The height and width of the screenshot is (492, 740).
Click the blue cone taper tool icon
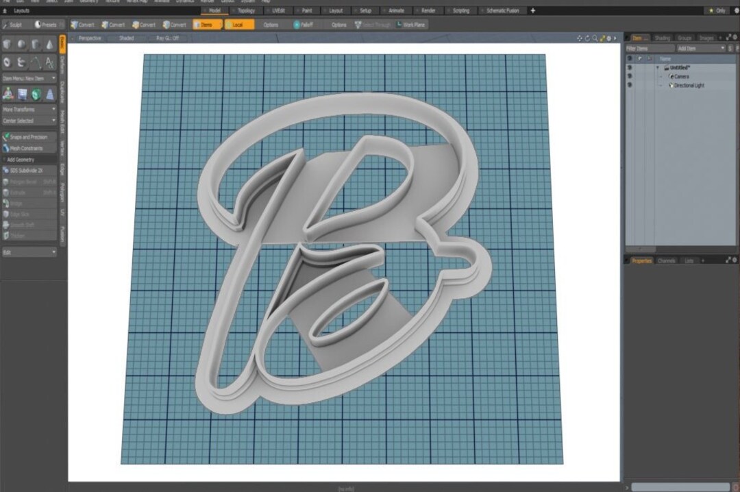click(x=50, y=95)
